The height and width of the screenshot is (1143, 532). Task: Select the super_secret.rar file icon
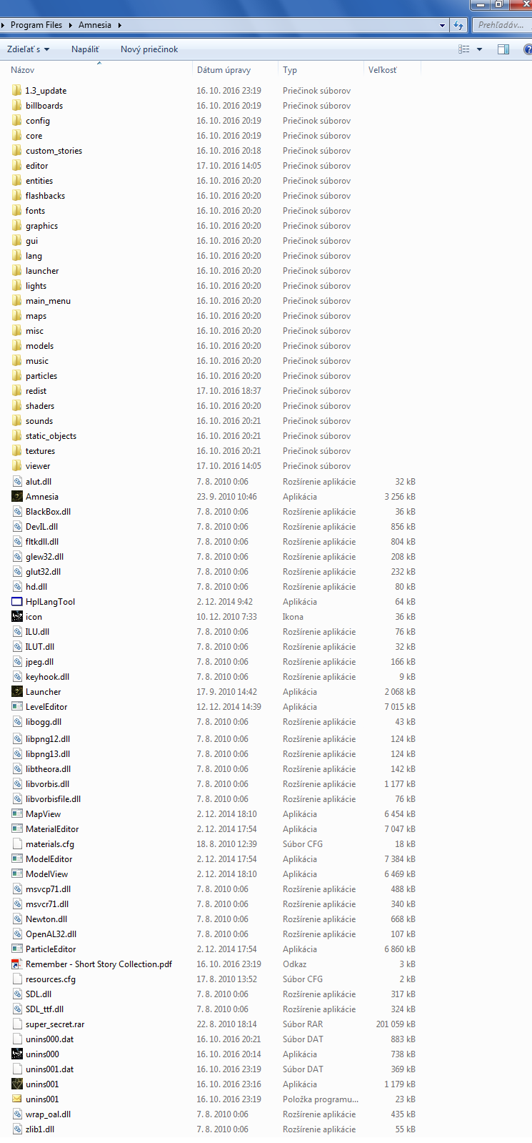(x=17, y=1024)
